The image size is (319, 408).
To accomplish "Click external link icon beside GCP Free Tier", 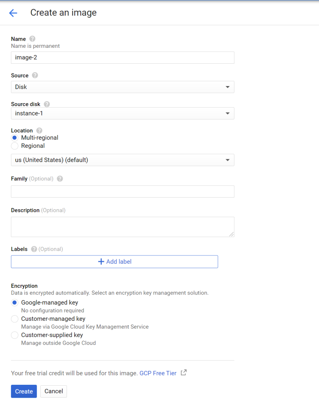I will 183,373.
